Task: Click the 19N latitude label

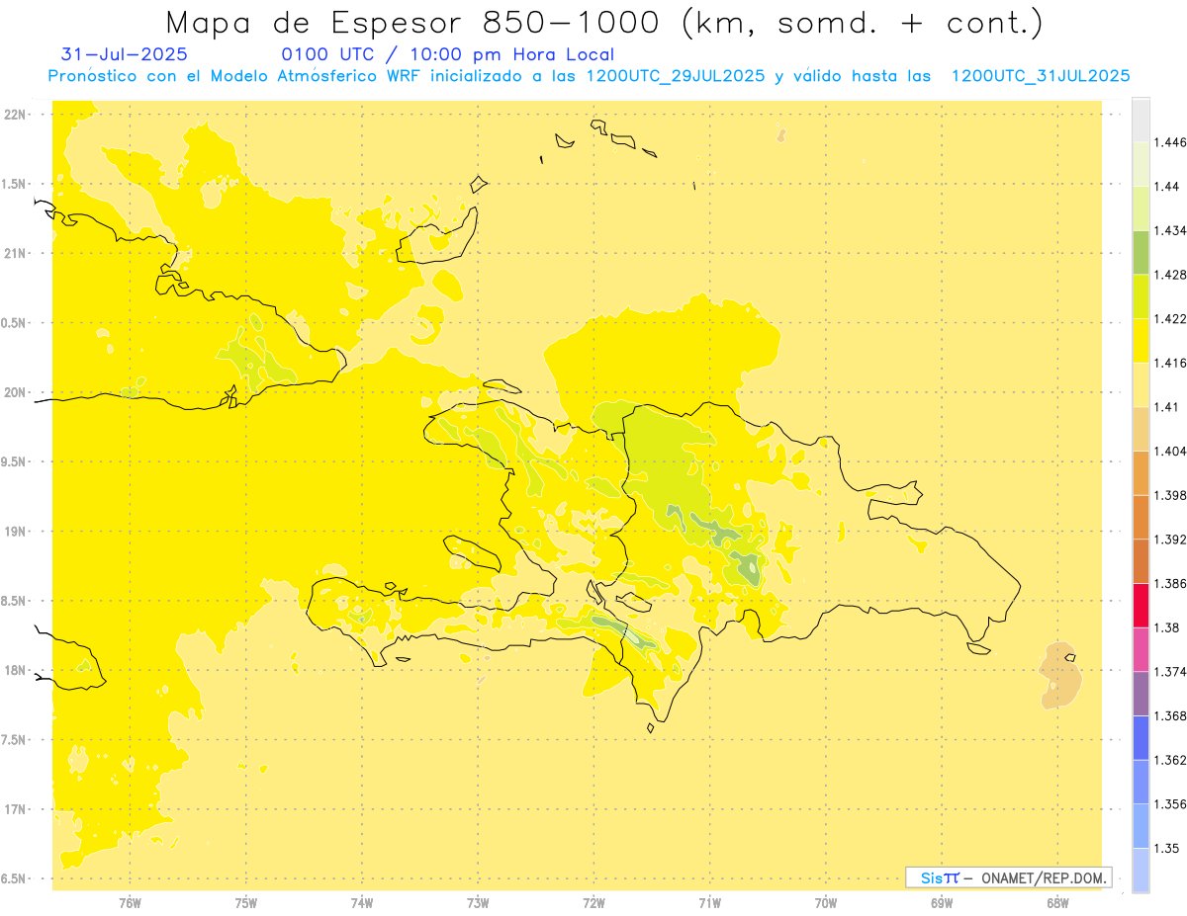Action: [15, 532]
